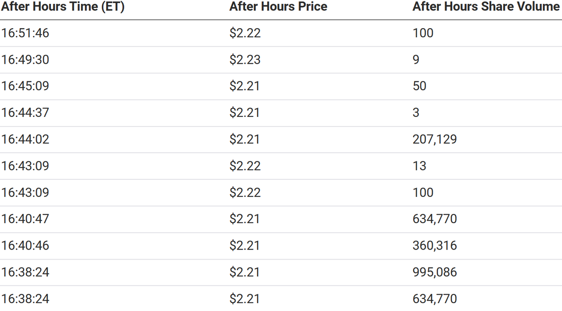
Task: Click the 634,770 volume in the last row
Action: [435, 299]
